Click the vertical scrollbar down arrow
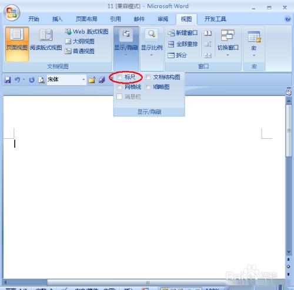Image resolution: width=294 pixels, height=290 pixels. click(x=289, y=252)
